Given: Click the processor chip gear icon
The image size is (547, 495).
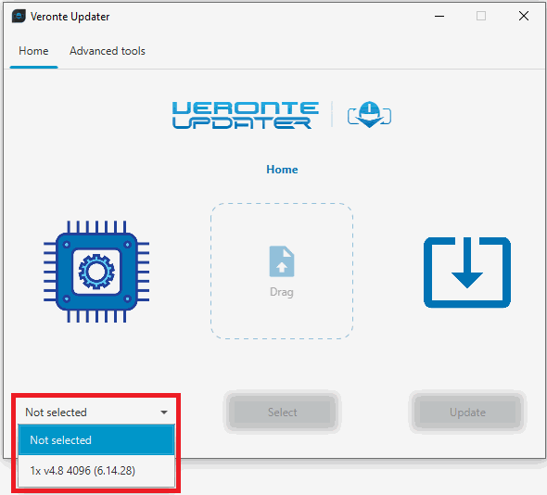Looking at the screenshot, I should (x=96, y=272).
